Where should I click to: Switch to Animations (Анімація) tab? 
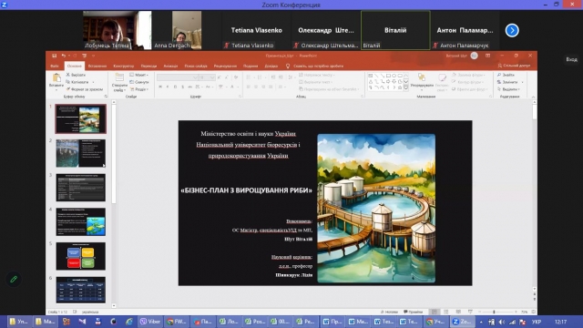170,66
